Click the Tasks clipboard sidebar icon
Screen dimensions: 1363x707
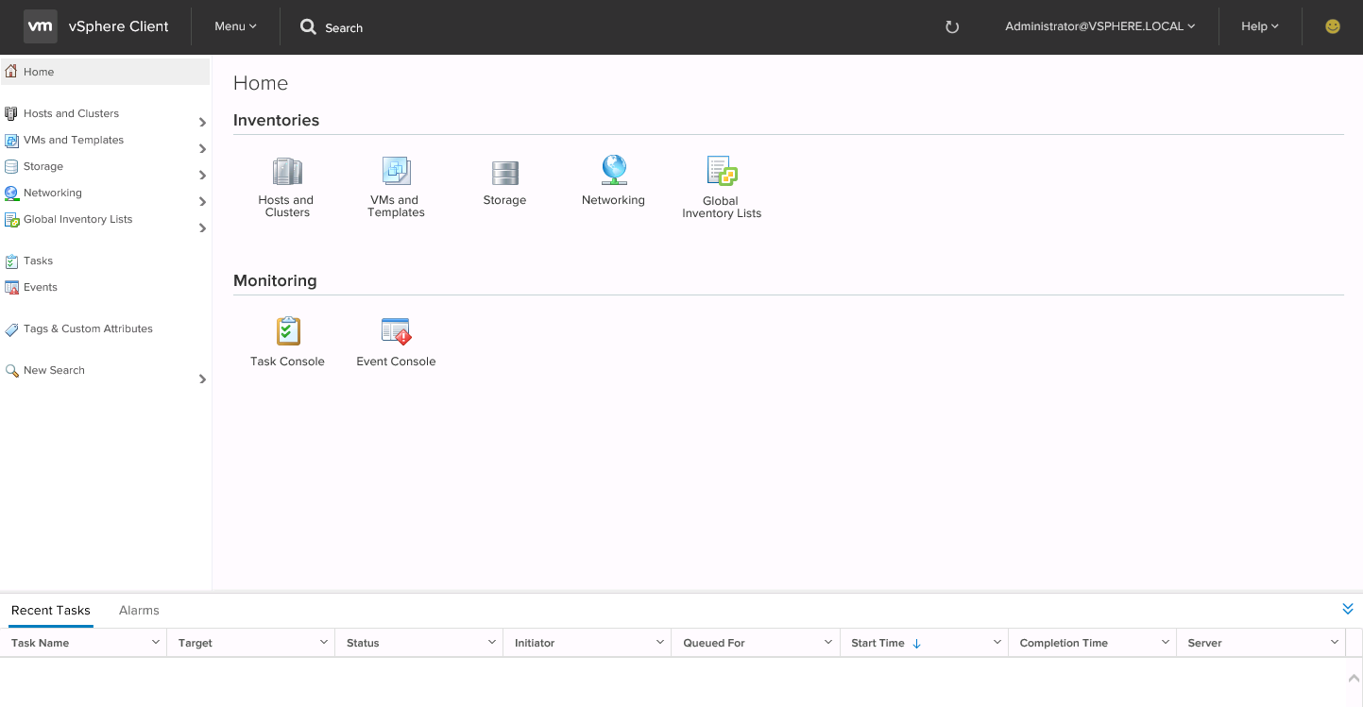pyautogui.click(x=11, y=261)
